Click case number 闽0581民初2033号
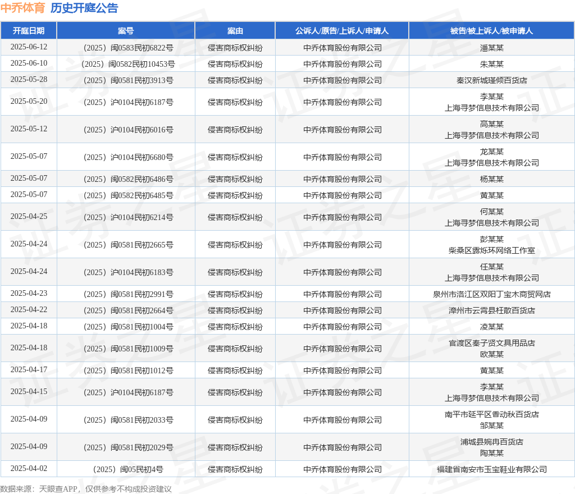This screenshot has width=575, height=494. coord(129,420)
